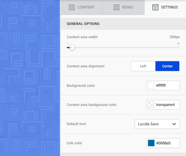Screen dimensions: 186x156
Task: Click the plus sign above width slider
Action: [x=178, y=43]
